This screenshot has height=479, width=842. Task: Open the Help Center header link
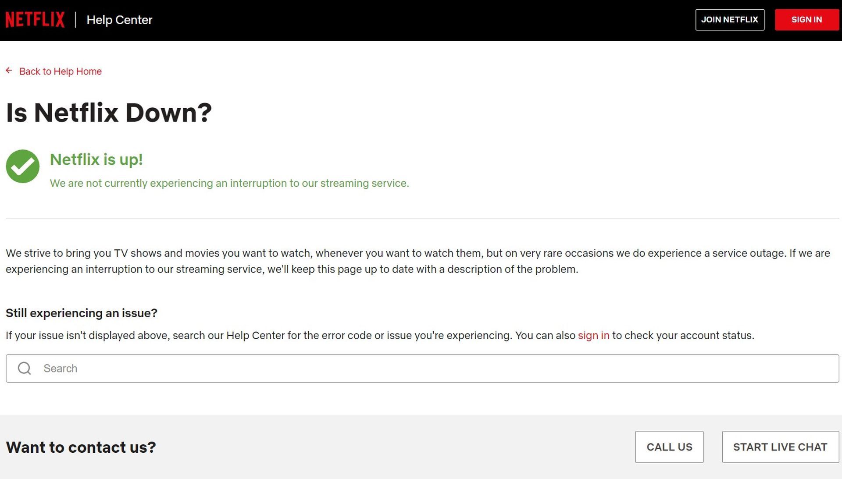click(x=119, y=20)
